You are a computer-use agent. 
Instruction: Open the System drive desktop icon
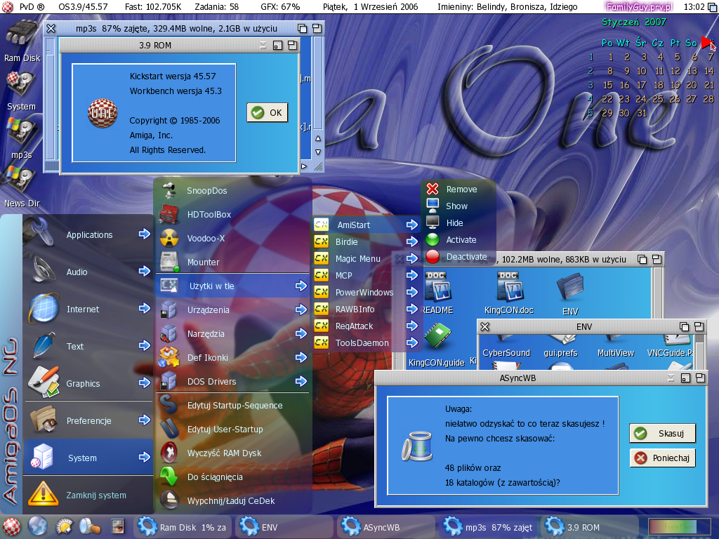[21, 91]
